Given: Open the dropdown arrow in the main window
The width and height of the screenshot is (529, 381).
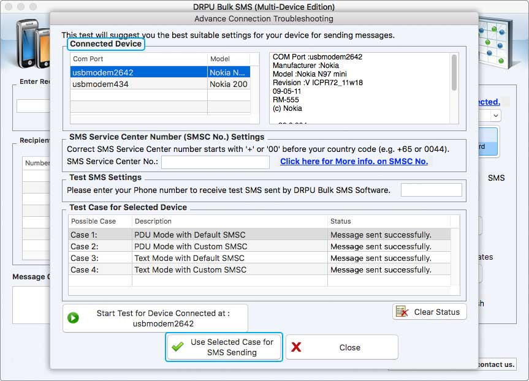Looking at the screenshot, I should [495, 116].
